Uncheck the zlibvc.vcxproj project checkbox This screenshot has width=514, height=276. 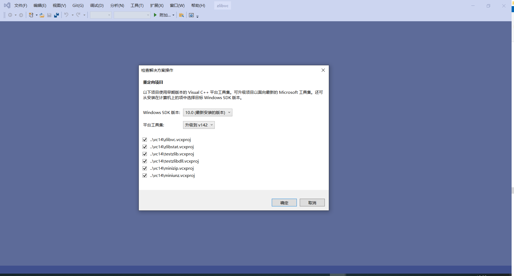pyautogui.click(x=145, y=139)
